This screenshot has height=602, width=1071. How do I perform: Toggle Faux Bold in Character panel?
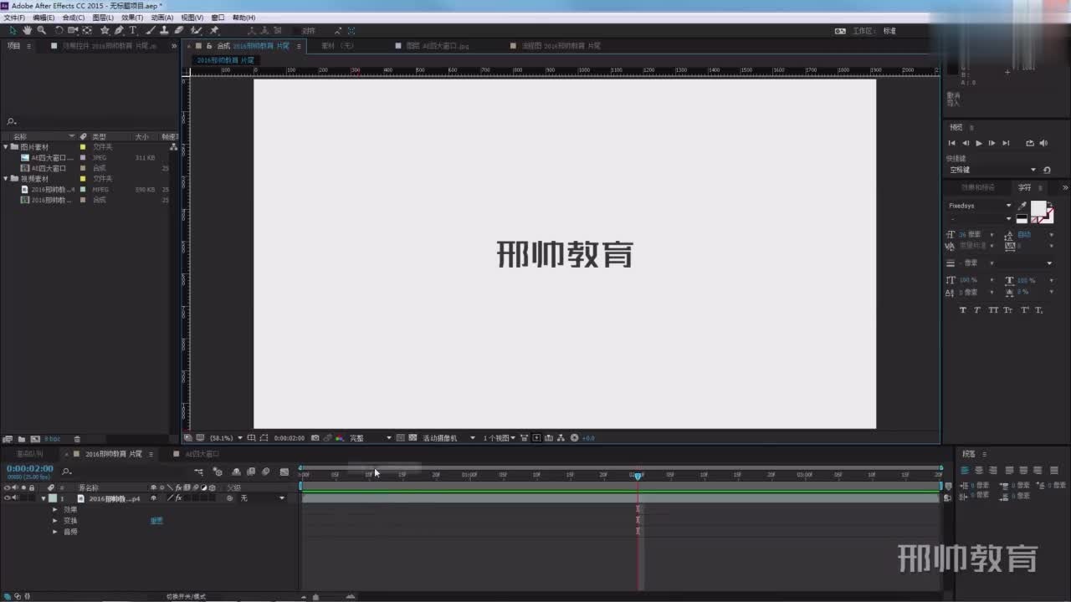pyautogui.click(x=962, y=310)
